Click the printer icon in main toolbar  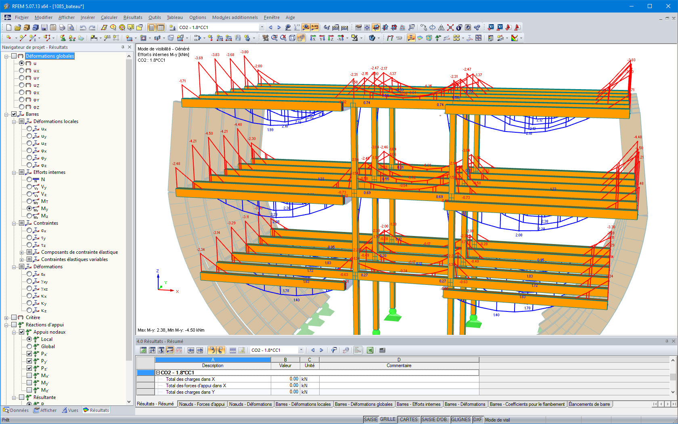62,27
